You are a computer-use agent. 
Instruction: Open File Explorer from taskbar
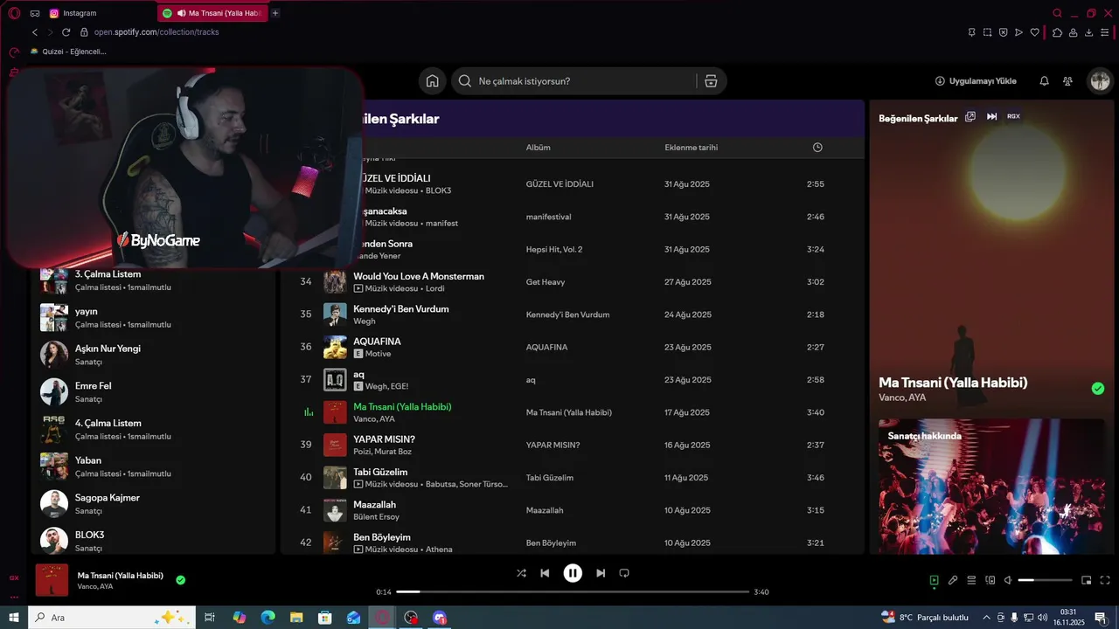click(296, 618)
